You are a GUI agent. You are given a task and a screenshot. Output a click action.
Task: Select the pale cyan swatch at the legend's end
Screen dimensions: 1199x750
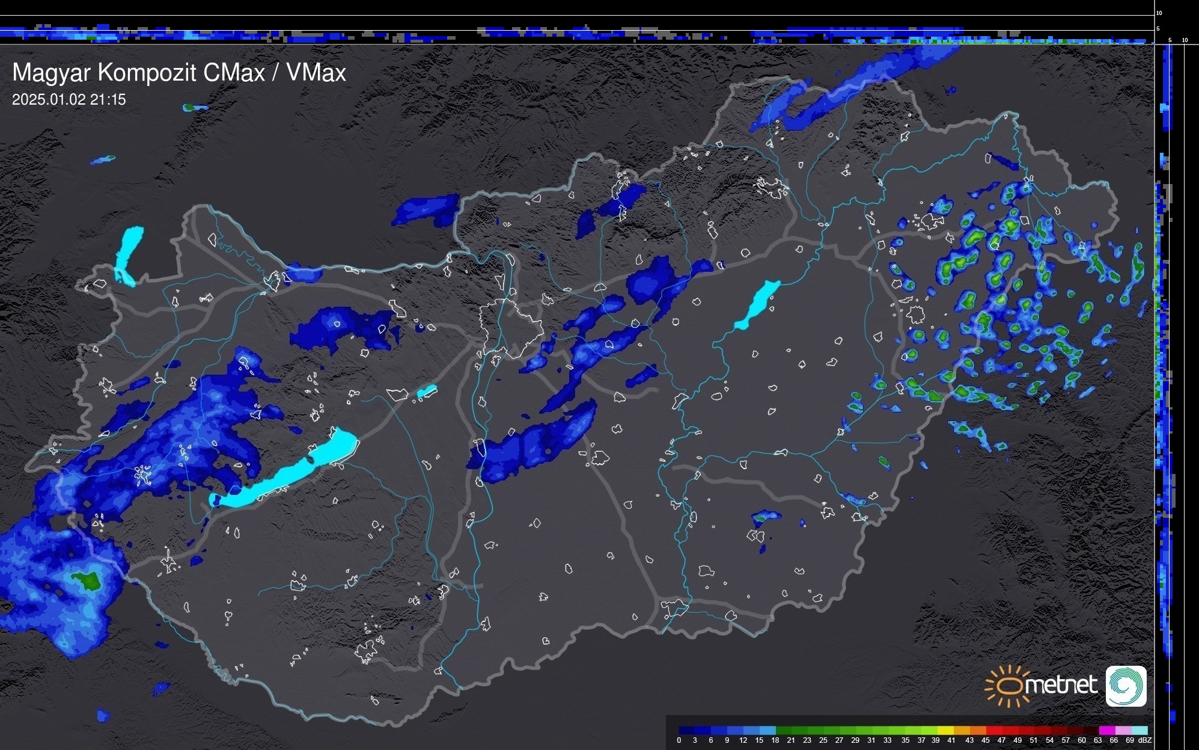click(1140, 730)
